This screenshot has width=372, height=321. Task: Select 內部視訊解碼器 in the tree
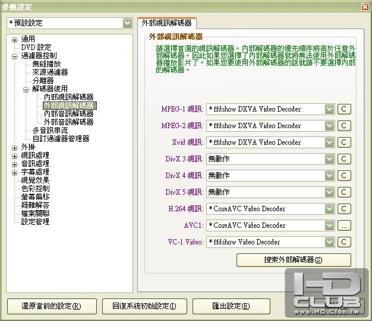68,97
